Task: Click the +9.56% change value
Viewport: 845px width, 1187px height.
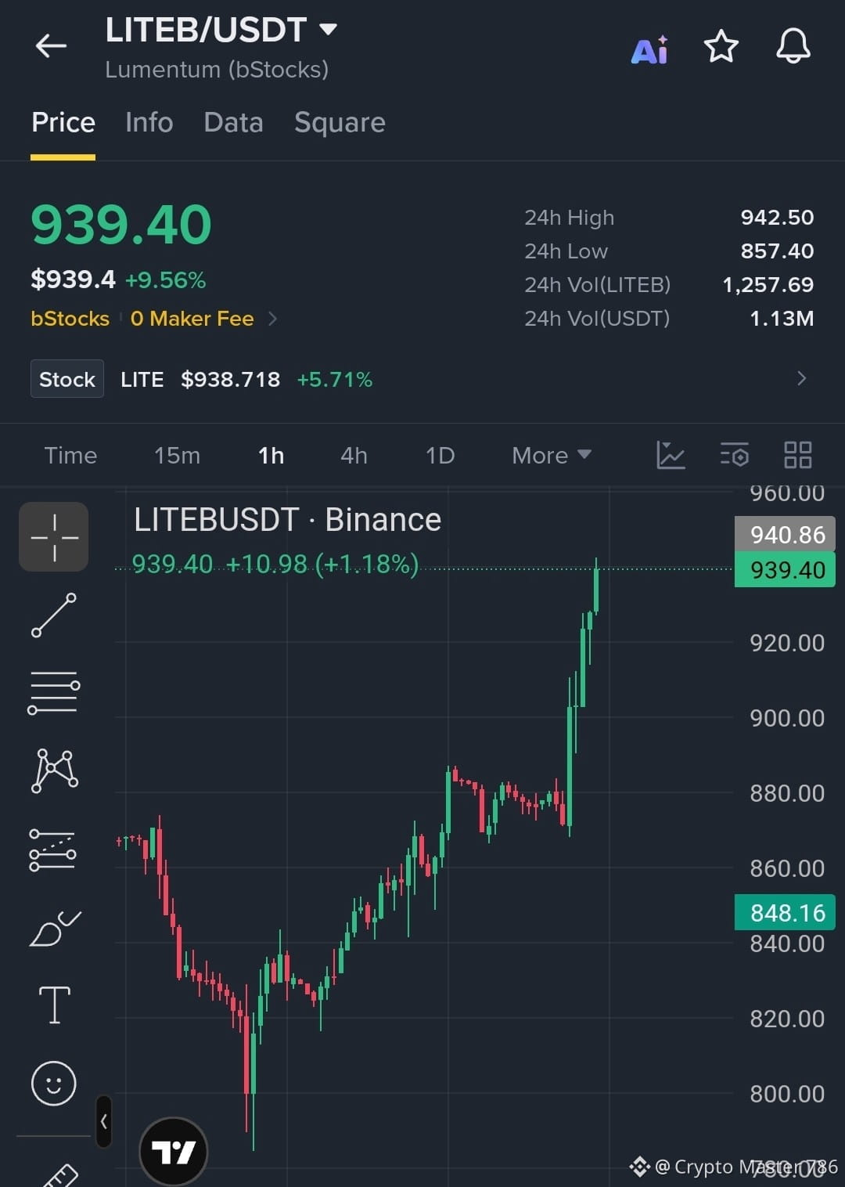Action: pyautogui.click(x=165, y=280)
